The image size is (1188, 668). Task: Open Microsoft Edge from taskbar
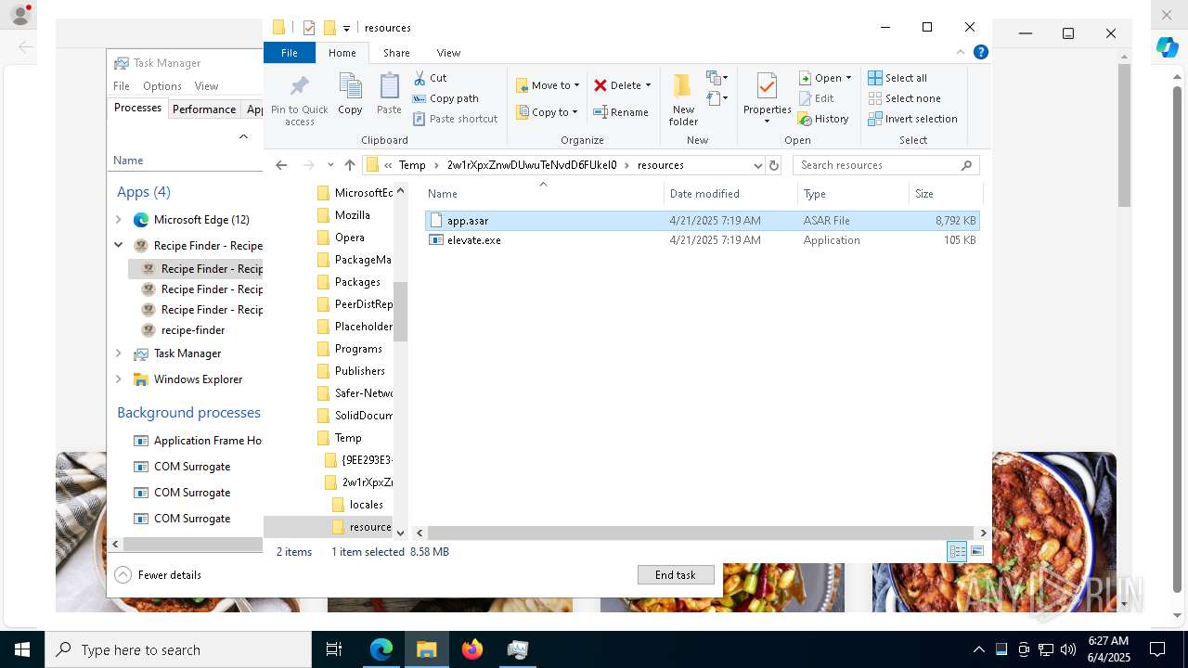[x=381, y=649]
